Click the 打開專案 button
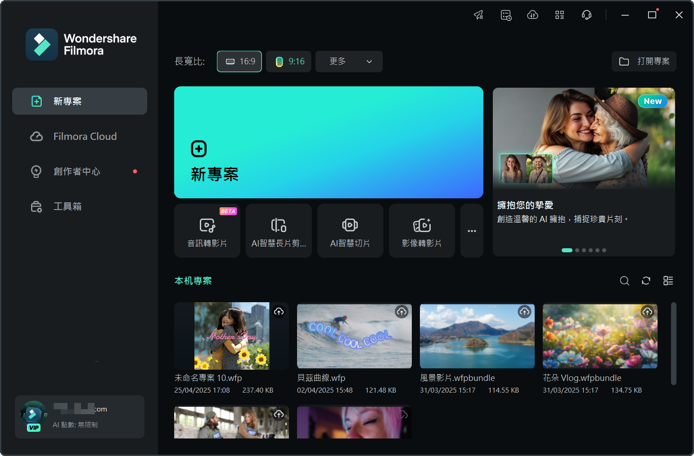The width and height of the screenshot is (694, 456). [644, 62]
